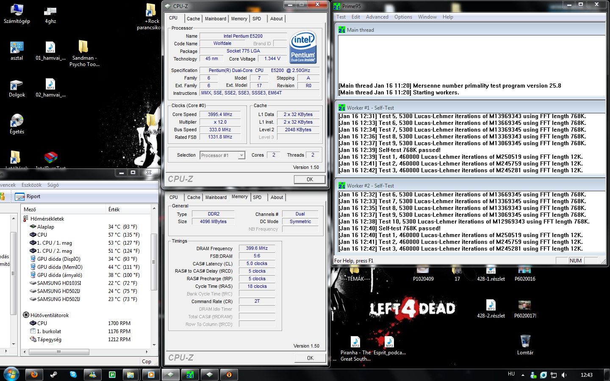
Task: Select the Tápegység fan speed row
Action: click(87, 340)
